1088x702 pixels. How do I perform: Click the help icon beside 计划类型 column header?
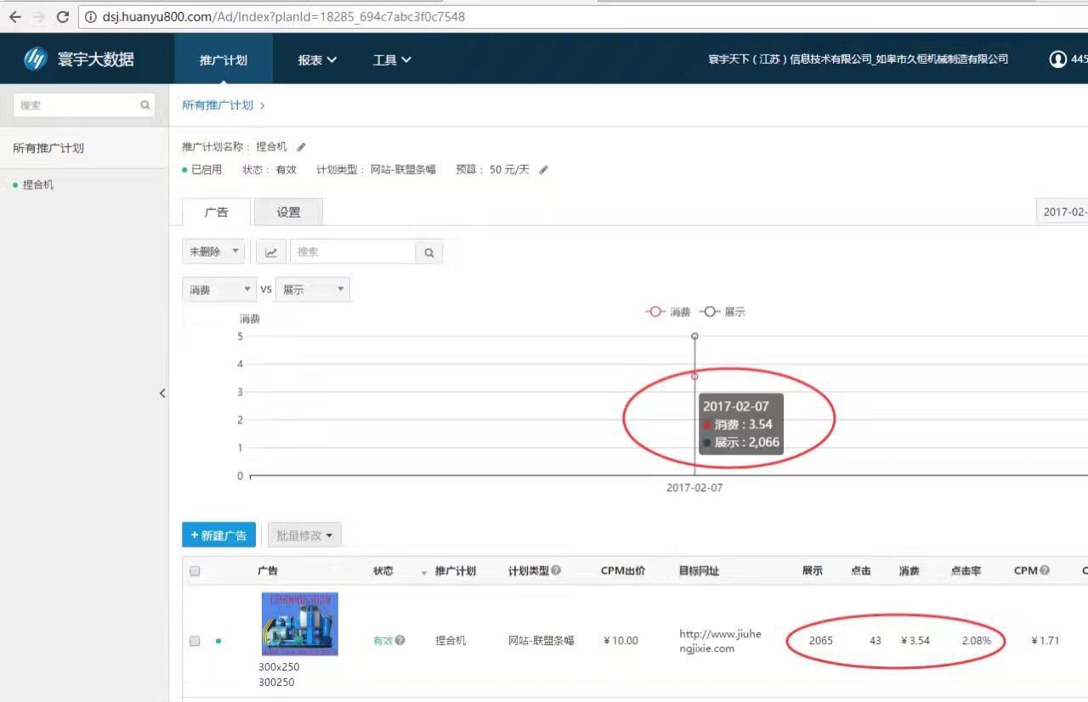[x=556, y=571]
